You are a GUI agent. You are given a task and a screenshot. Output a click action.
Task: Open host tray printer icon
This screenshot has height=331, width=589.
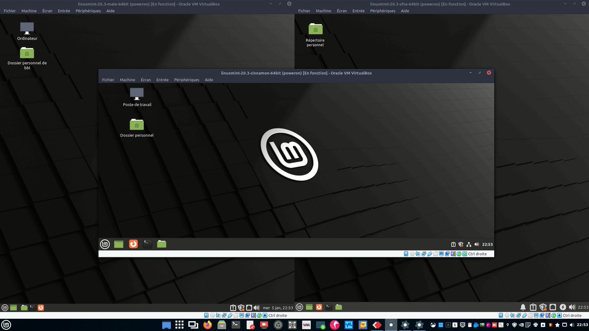(535, 325)
